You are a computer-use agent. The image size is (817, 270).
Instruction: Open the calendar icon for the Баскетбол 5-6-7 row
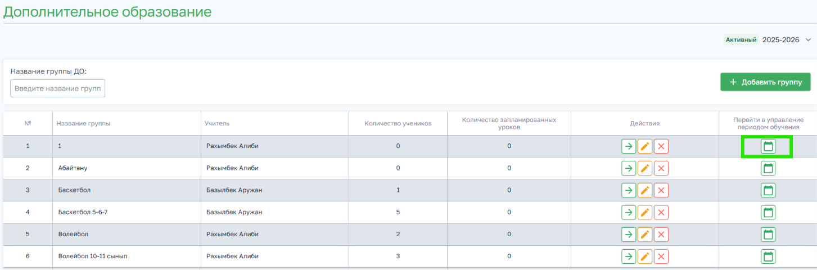(x=768, y=212)
